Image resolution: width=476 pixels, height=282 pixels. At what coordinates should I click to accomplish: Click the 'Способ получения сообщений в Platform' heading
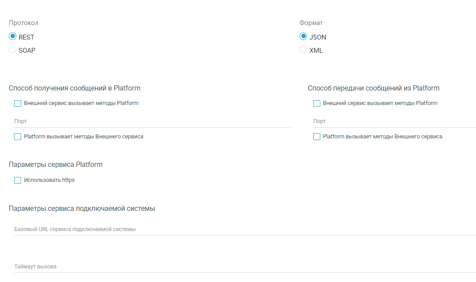pyautogui.click(x=75, y=88)
